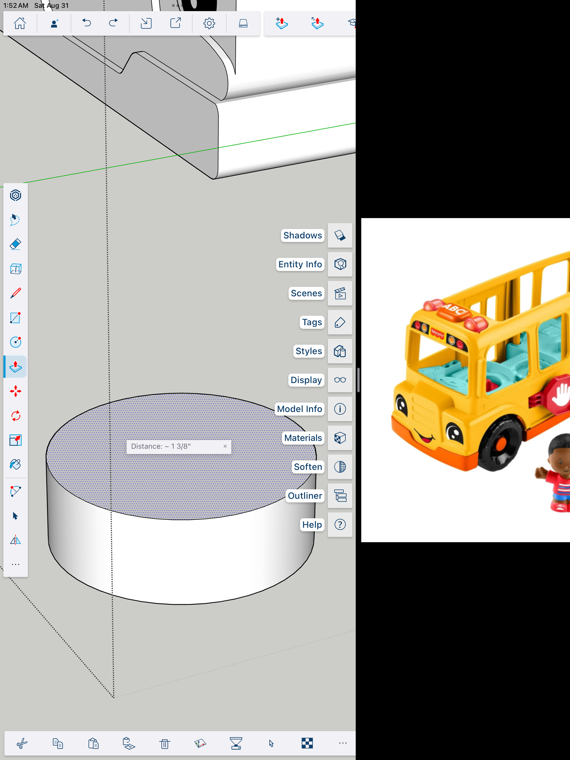
Task: Select the Circle drawing tool
Action: click(15, 342)
